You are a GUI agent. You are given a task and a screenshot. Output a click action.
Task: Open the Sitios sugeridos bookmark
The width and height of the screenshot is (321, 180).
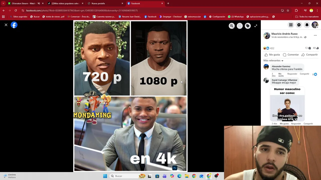(x=18, y=17)
